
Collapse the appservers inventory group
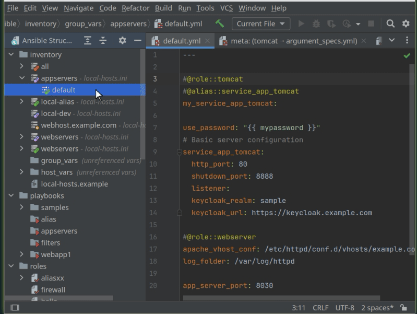tap(22, 78)
